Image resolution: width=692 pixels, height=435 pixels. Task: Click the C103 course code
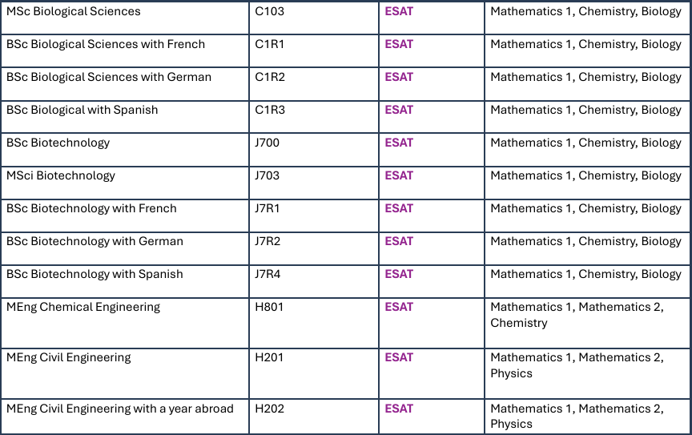(269, 11)
